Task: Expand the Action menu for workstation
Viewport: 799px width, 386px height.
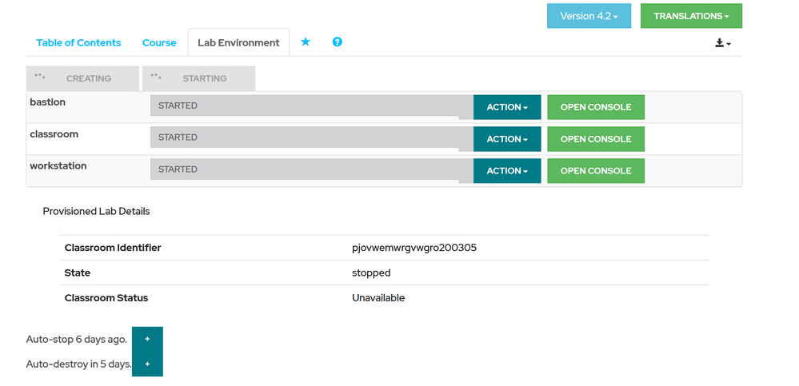Action: pos(507,171)
